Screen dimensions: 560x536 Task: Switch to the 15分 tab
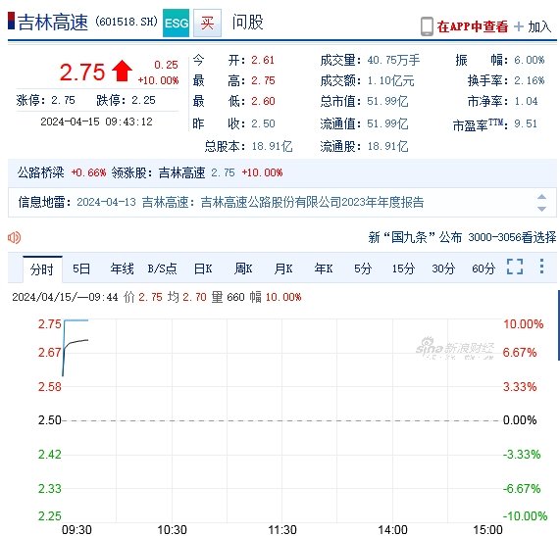pos(403,268)
